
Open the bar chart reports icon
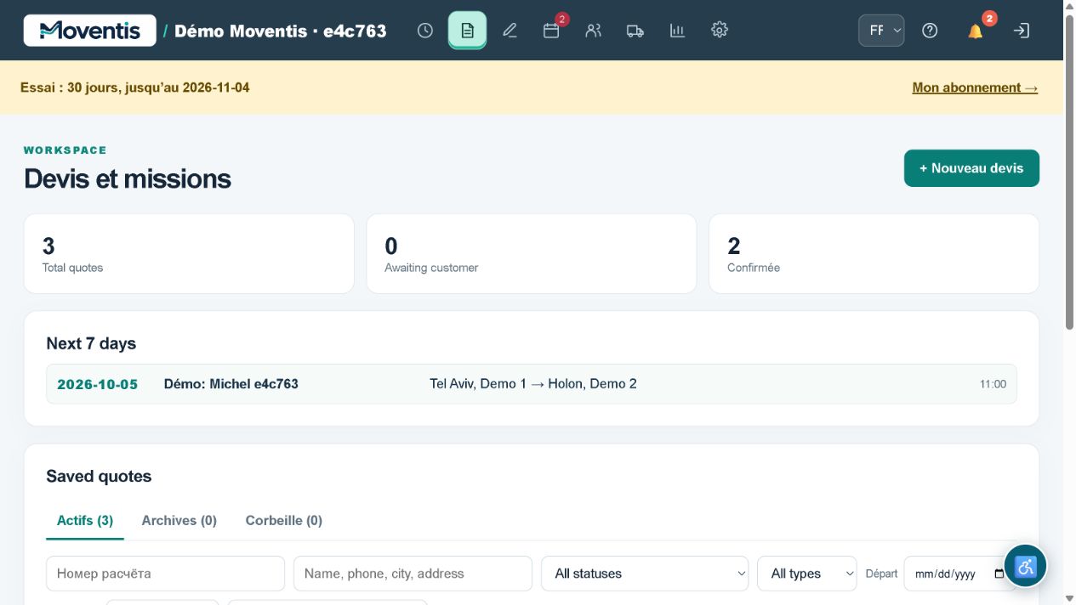677,31
